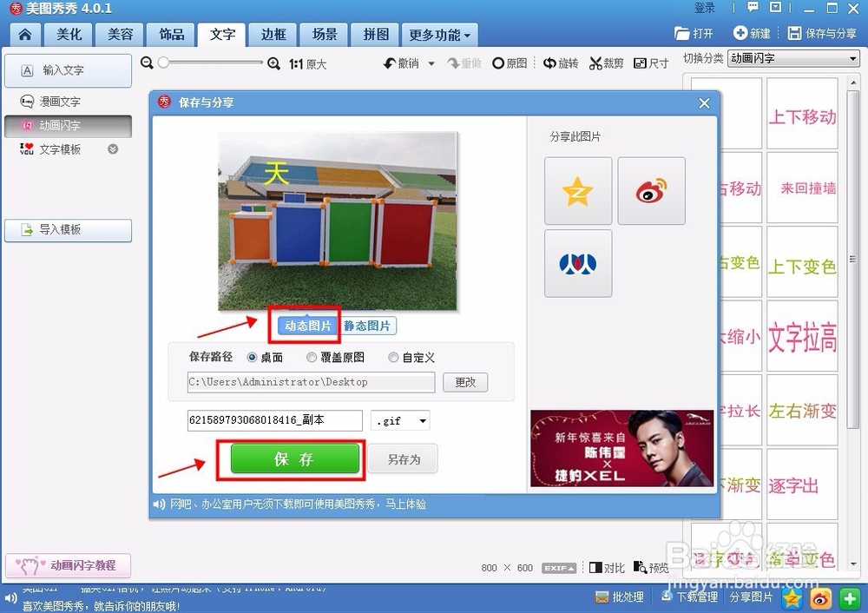
Task: Close the 保存与分享 dialog
Action: (704, 103)
